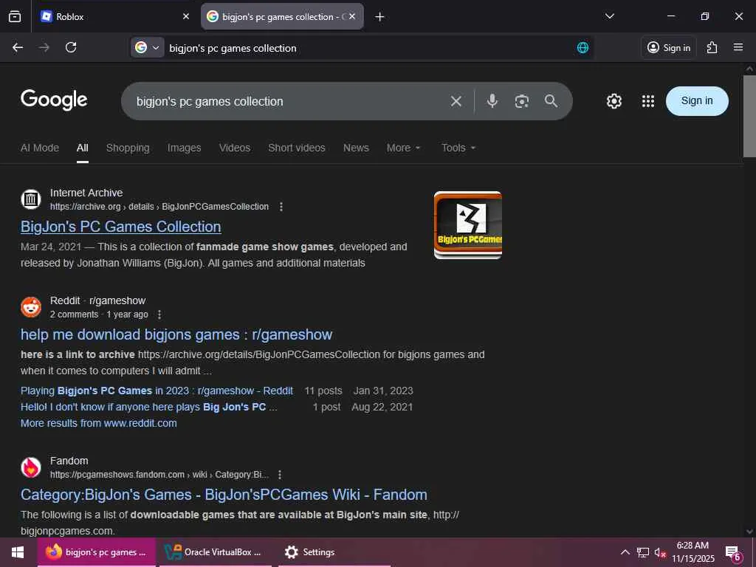
Task: Open BigJon's PC Games Collection link
Action: tap(121, 227)
